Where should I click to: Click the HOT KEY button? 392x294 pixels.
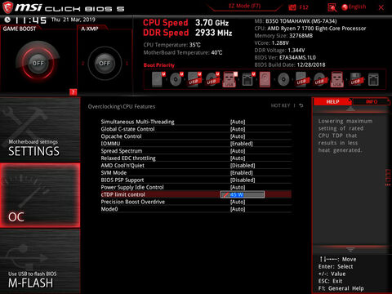(280, 105)
